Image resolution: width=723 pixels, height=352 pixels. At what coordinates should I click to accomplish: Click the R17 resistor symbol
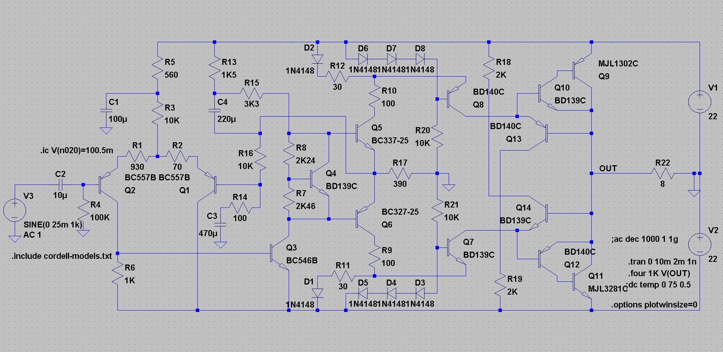tap(400, 174)
